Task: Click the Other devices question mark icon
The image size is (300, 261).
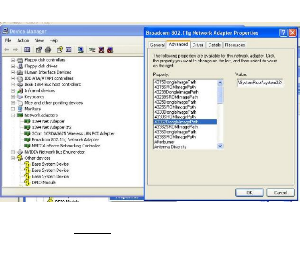Action: point(20,158)
